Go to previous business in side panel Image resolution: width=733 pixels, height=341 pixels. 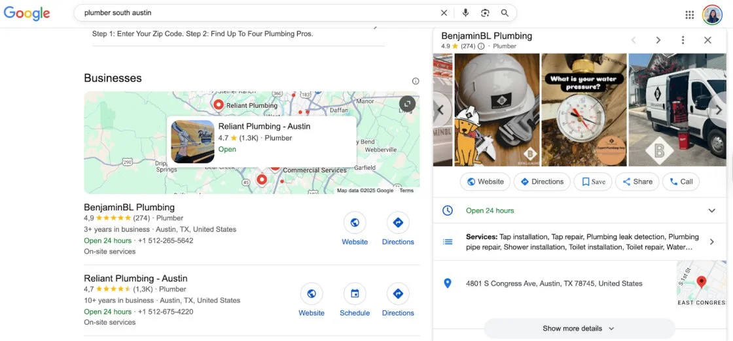point(634,40)
